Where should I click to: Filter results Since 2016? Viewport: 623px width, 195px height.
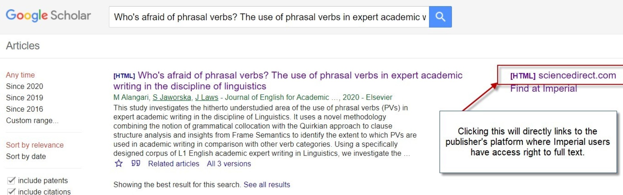coord(24,109)
